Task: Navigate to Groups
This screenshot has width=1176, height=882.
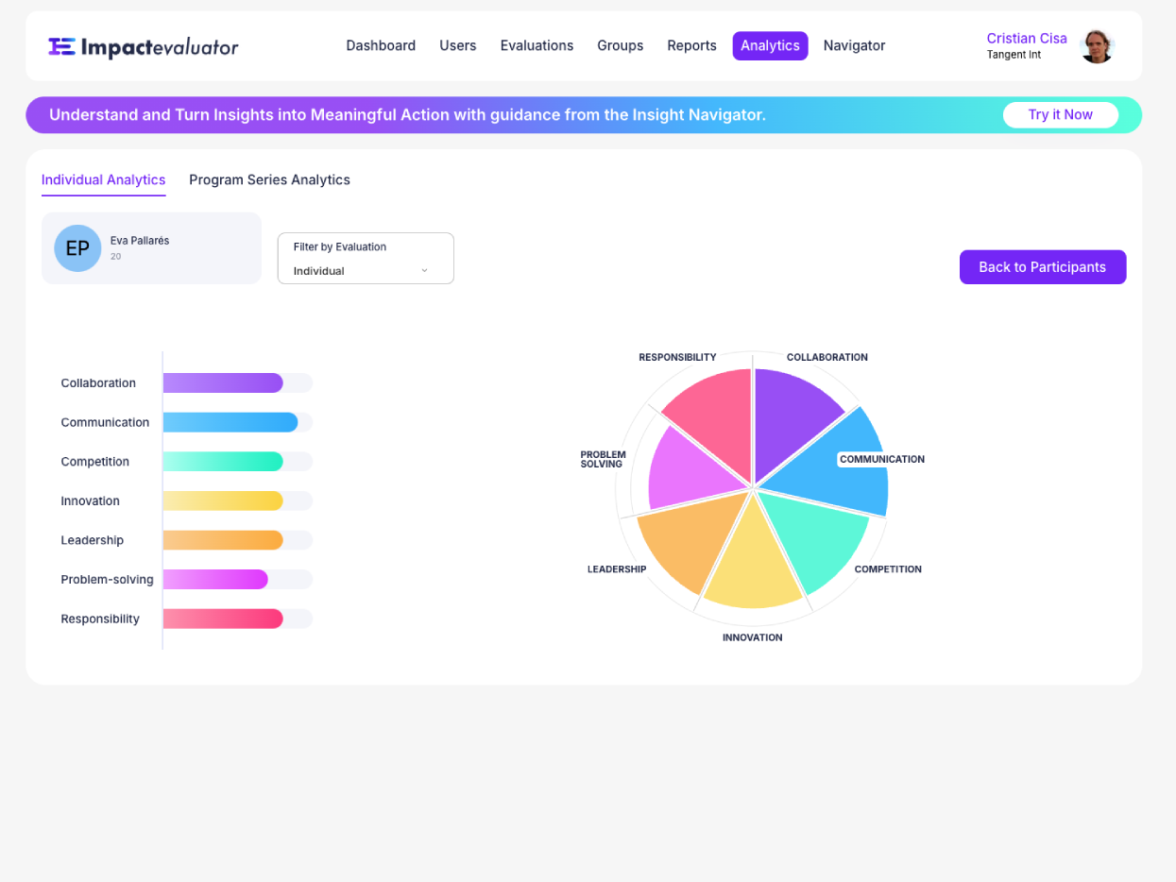Action: click(x=620, y=45)
